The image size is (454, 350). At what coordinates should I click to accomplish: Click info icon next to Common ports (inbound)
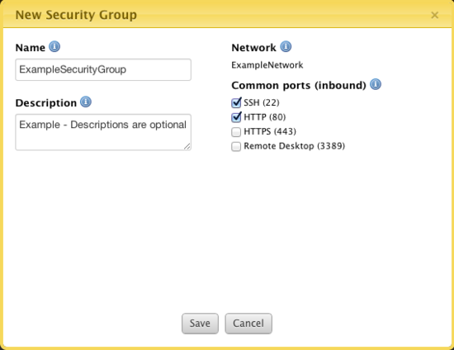[376, 84]
